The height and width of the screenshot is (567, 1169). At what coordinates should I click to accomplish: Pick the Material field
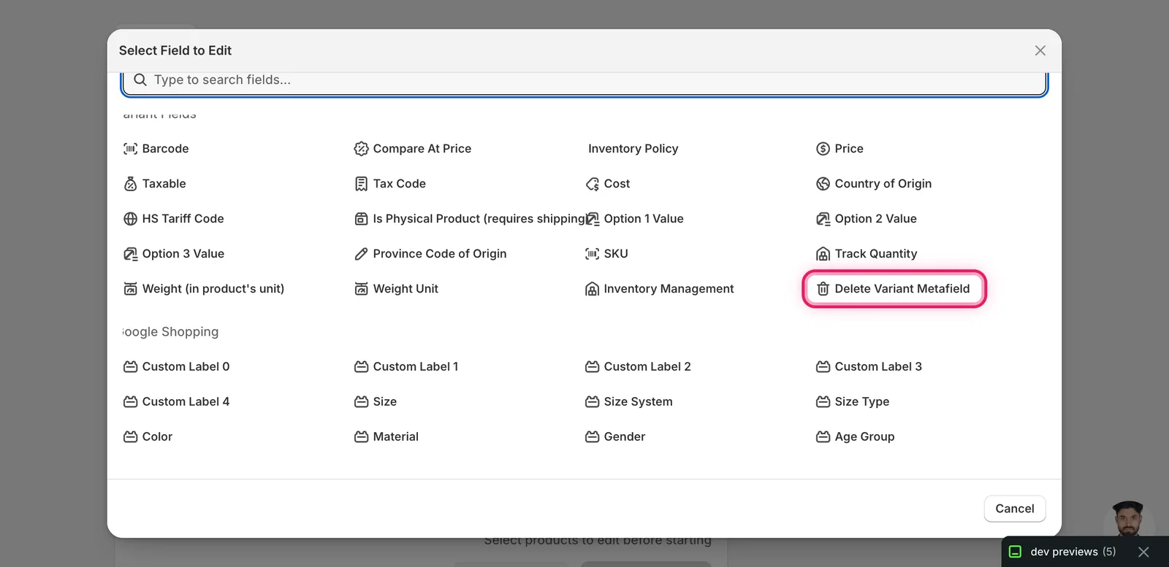(x=387, y=437)
